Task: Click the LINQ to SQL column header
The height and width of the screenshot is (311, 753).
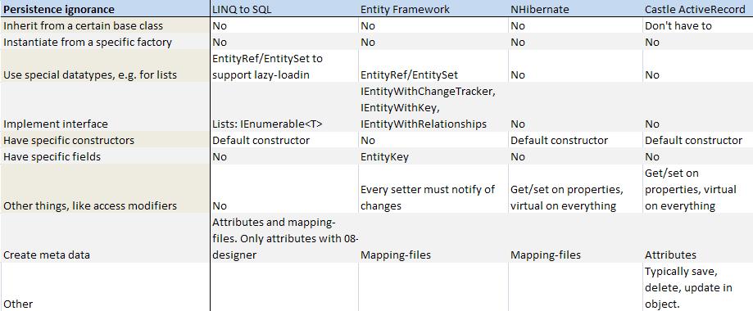Action: click(x=284, y=9)
